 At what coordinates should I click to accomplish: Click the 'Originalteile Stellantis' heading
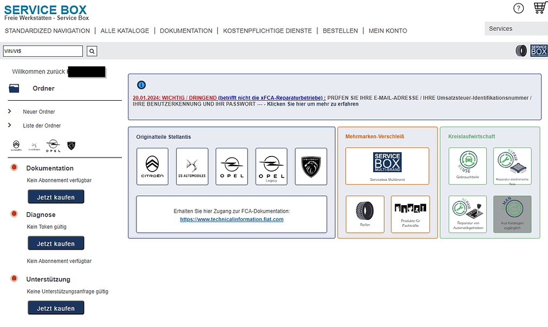(x=164, y=137)
